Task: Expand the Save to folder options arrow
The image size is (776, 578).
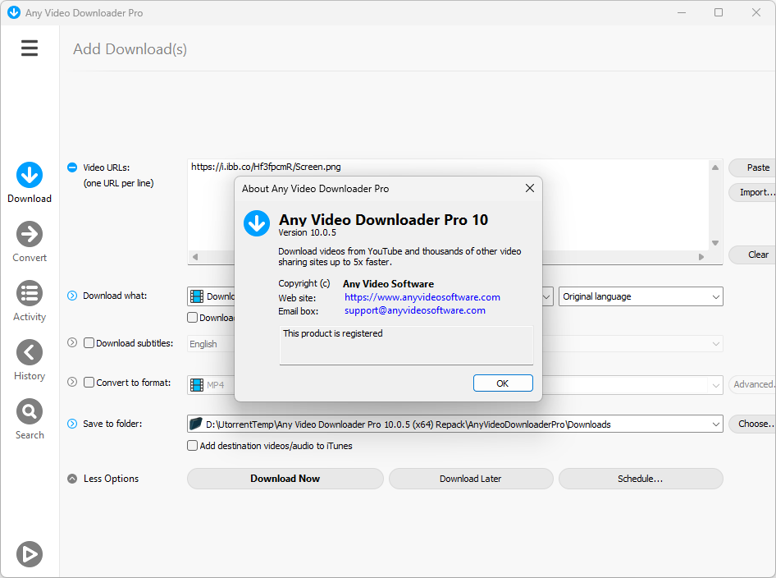Action: click(72, 424)
